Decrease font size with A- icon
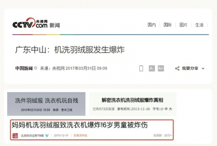Screen dimensions: 217x146 click(152, 68)
